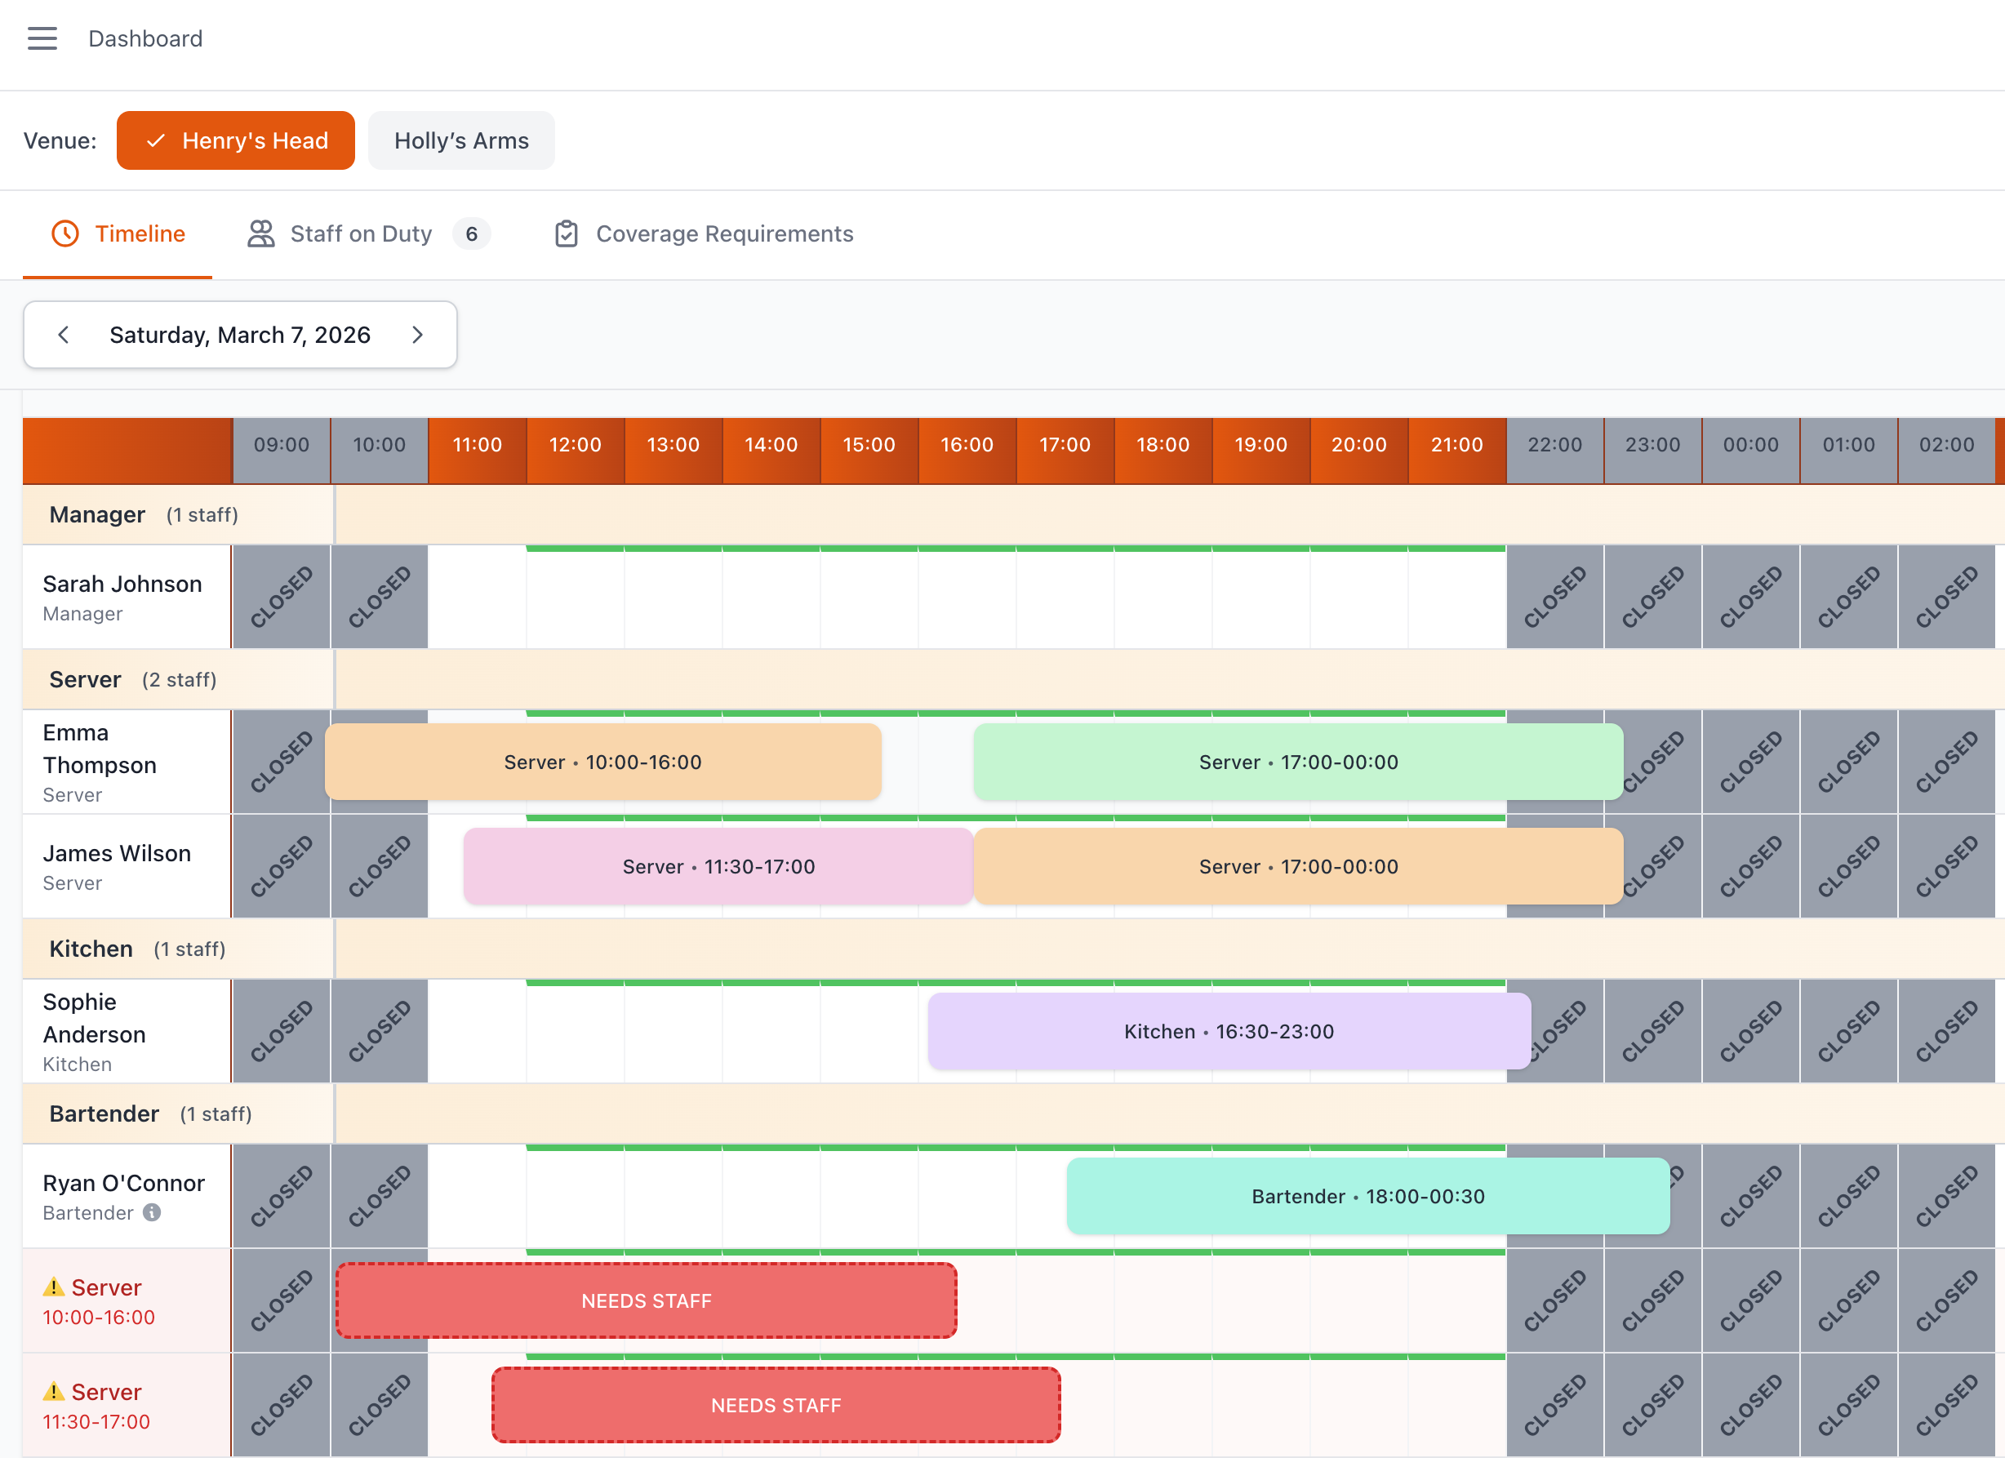The height and width of the screenshot is (1458, 2005).
Task: Select Emma Thompson's Server 10:00-16:00 shift block
Action: 603,762
